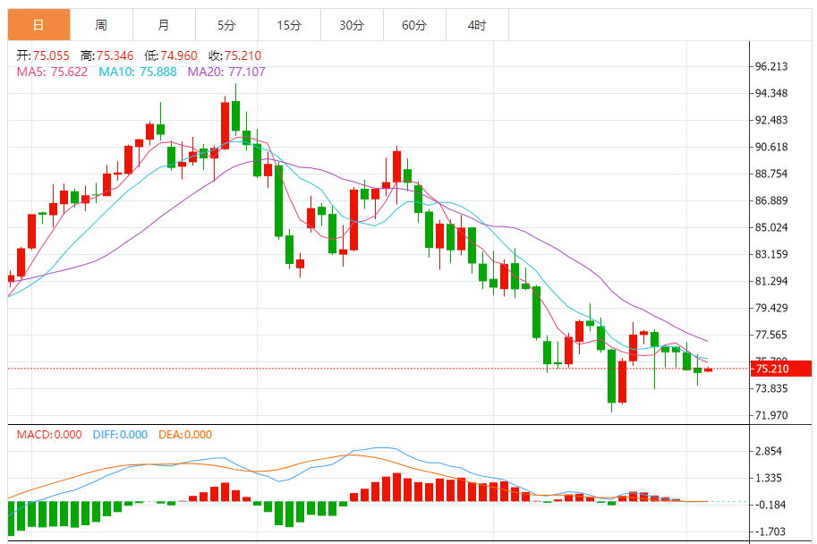Click the 94.348 price axis label
817x544 pixels.
click(771, 93)
